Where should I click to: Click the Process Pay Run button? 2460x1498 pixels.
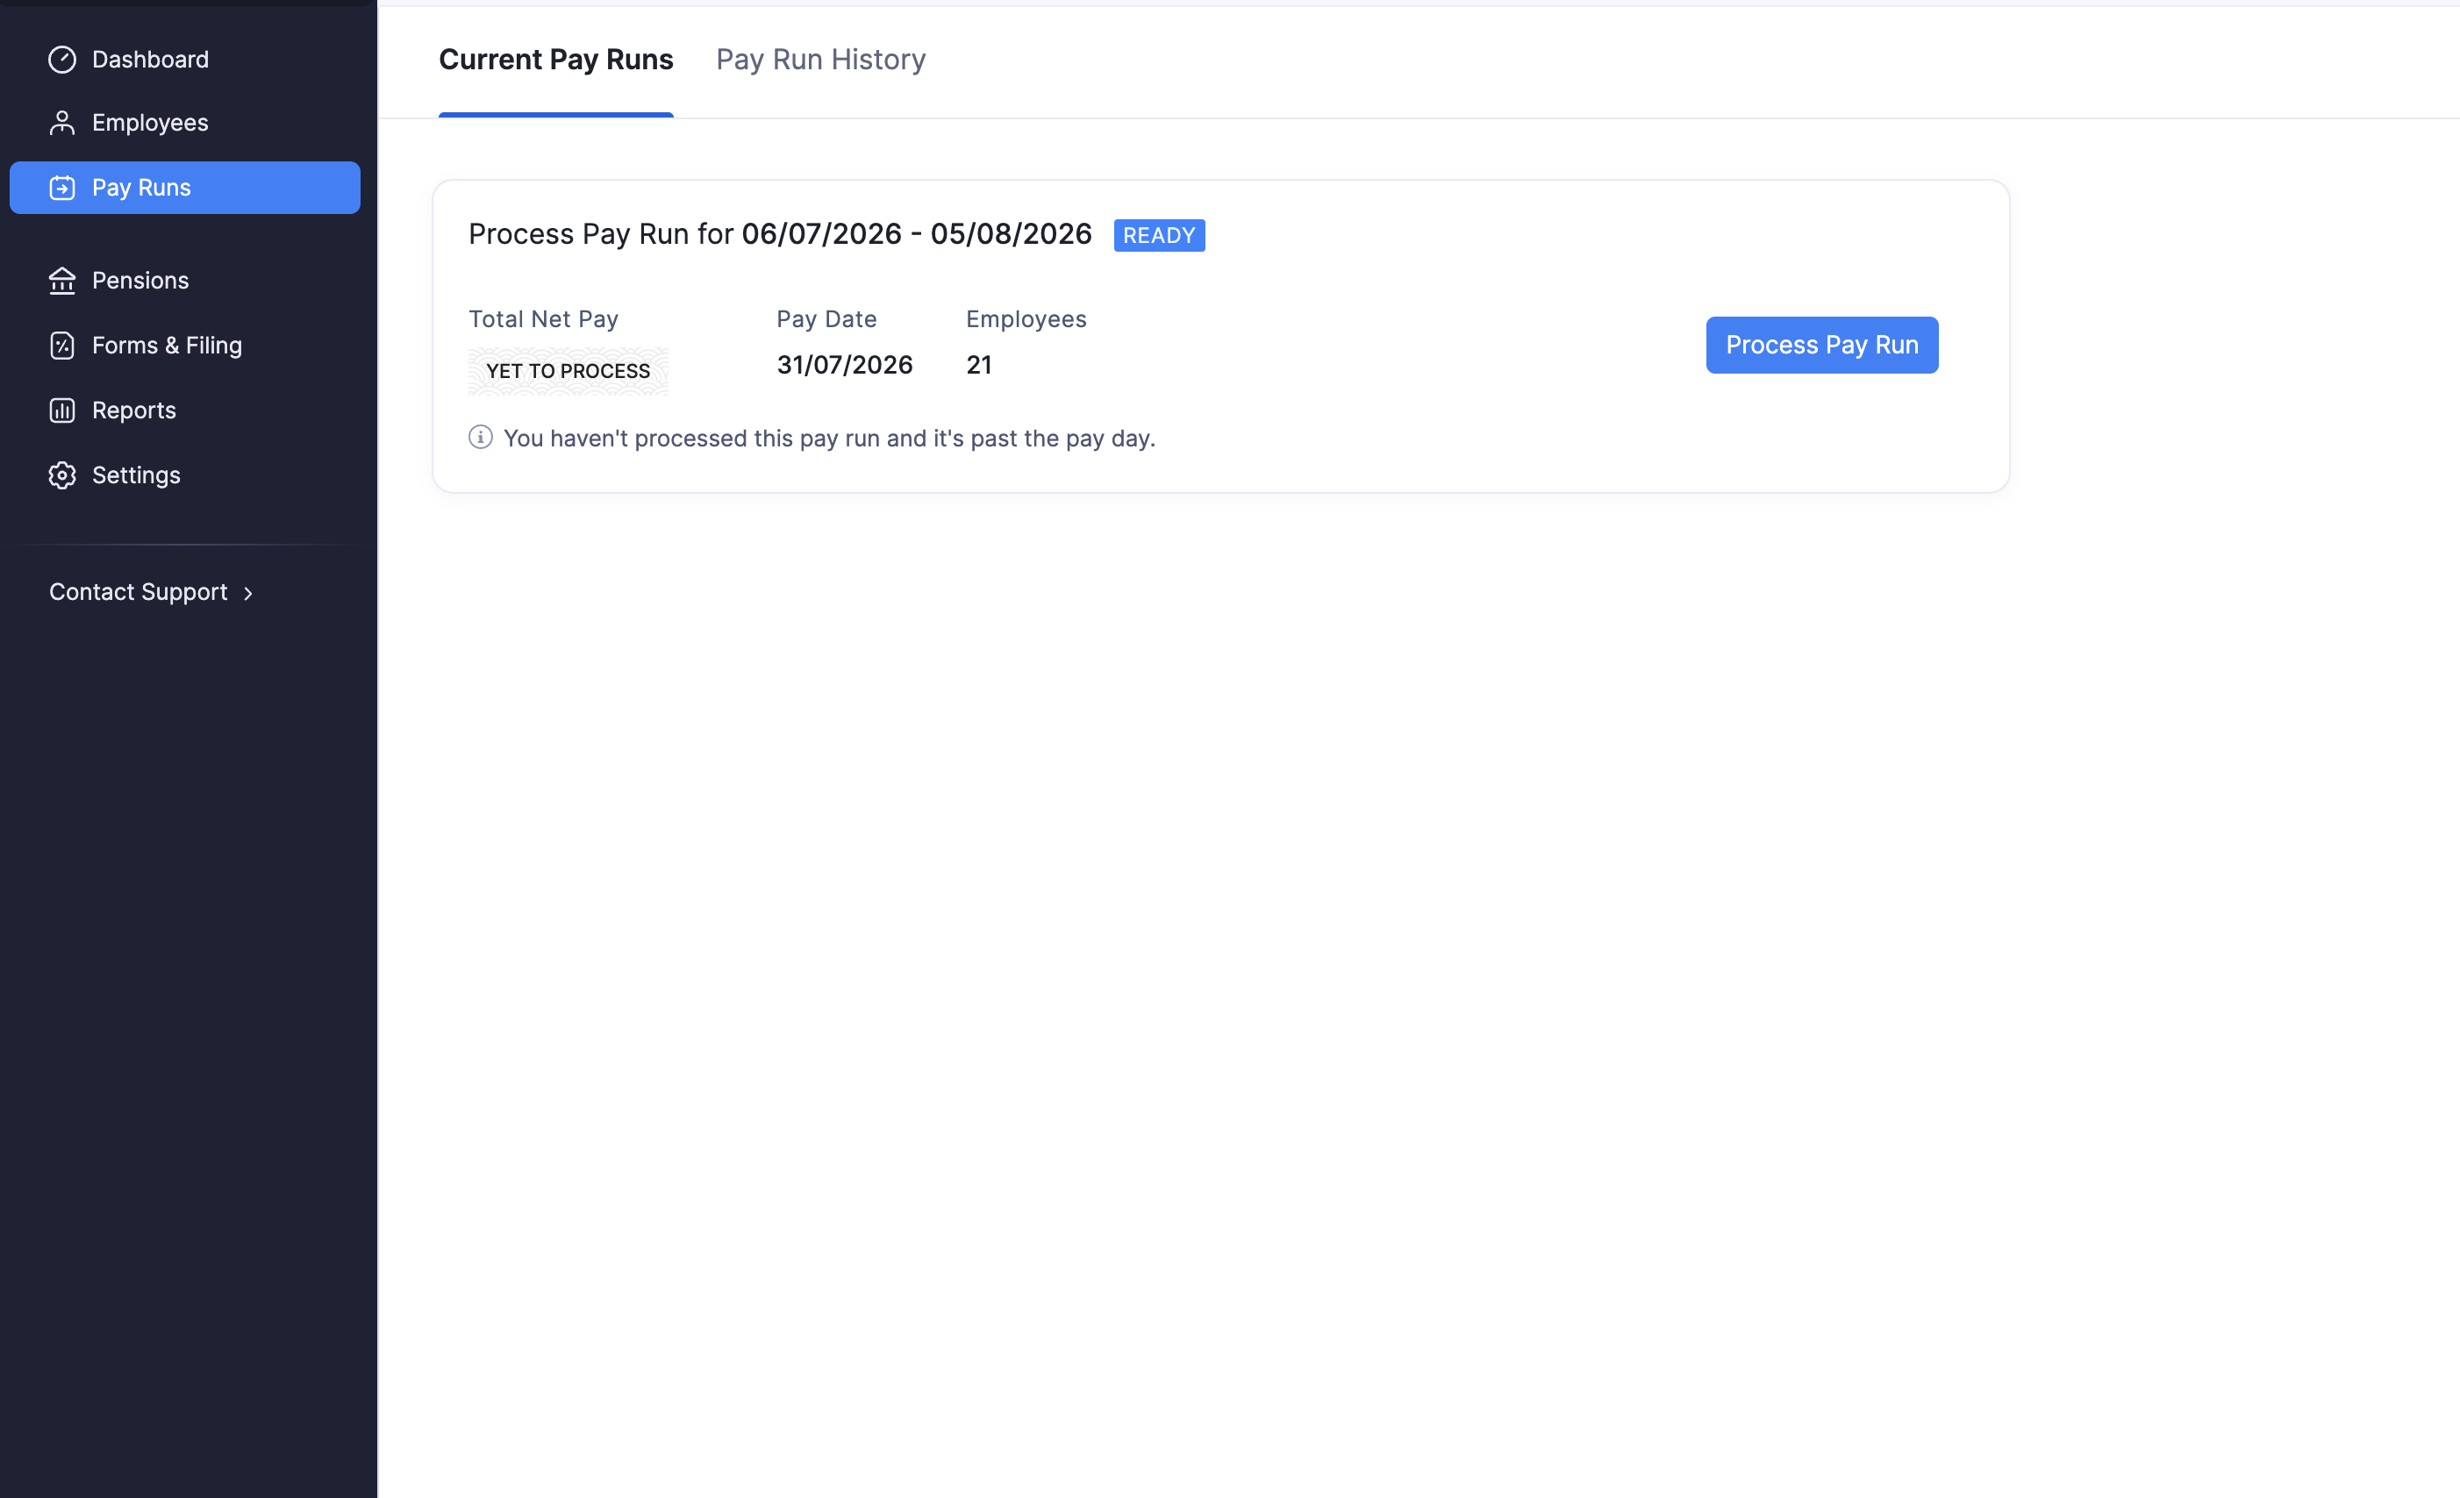[1822, 346]
